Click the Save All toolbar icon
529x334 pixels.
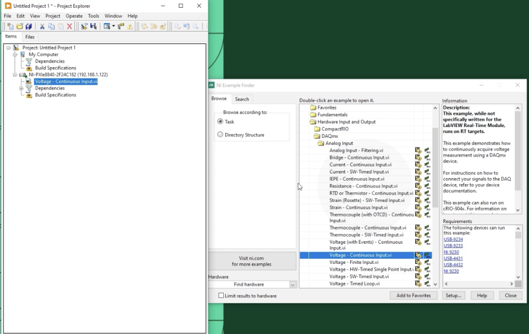click(x=29, y=26)
